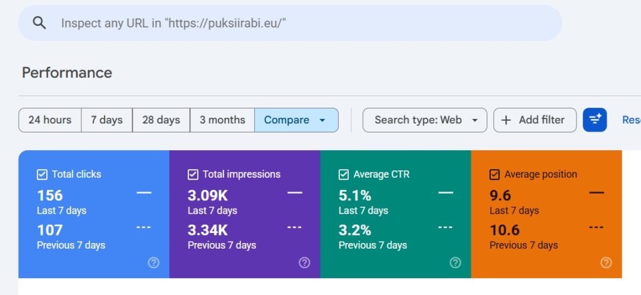Screen dimensions: 641x295
Task: Click the 156 clicks value
Action: pos(50,195)
